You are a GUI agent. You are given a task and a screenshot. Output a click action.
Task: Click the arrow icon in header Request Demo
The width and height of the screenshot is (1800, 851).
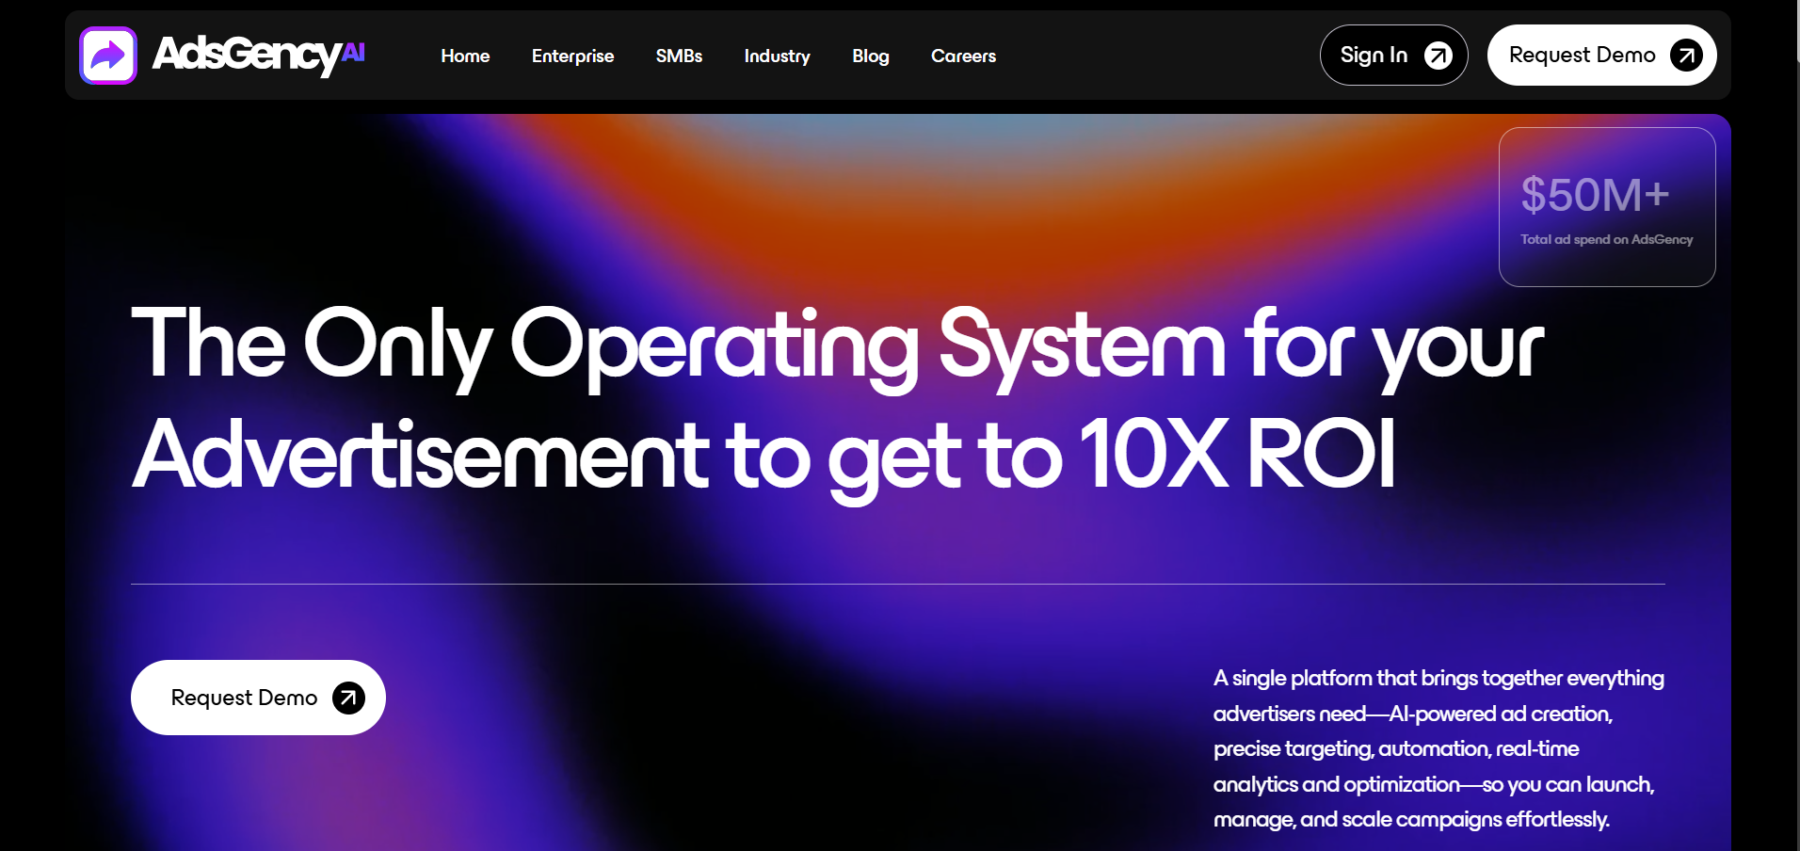[x=1685, y=56]
